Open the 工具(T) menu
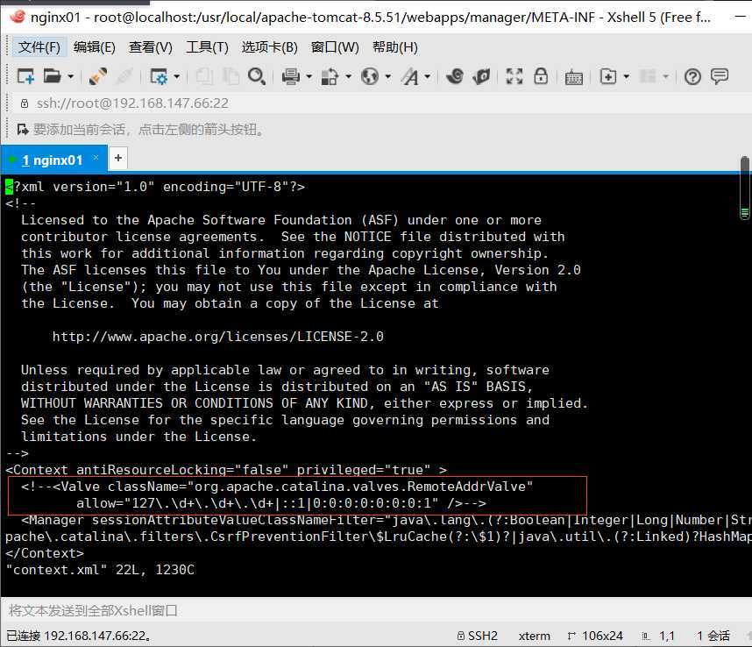The height and width of the screenshot is (647, 752). click(x=207, y=47)
